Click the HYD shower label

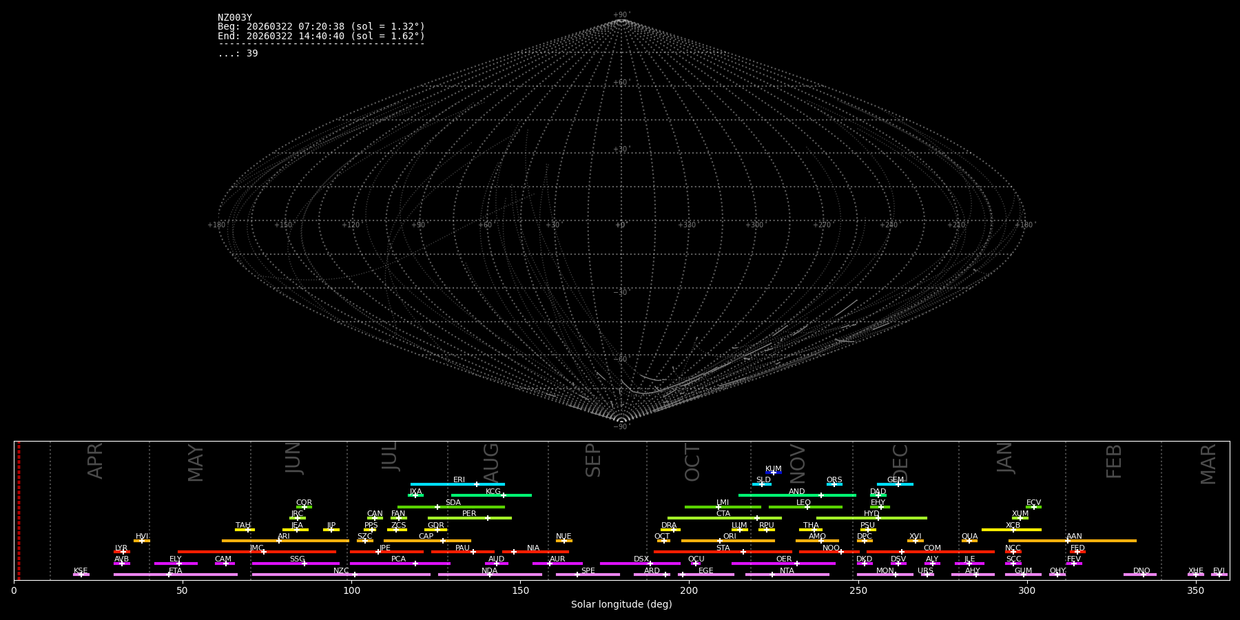(871, 514)
